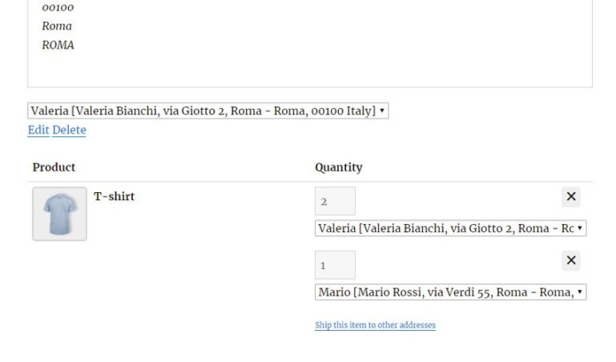
Task: Expand the Valeria address selector for quantity 2
Action: coord(451,228)
